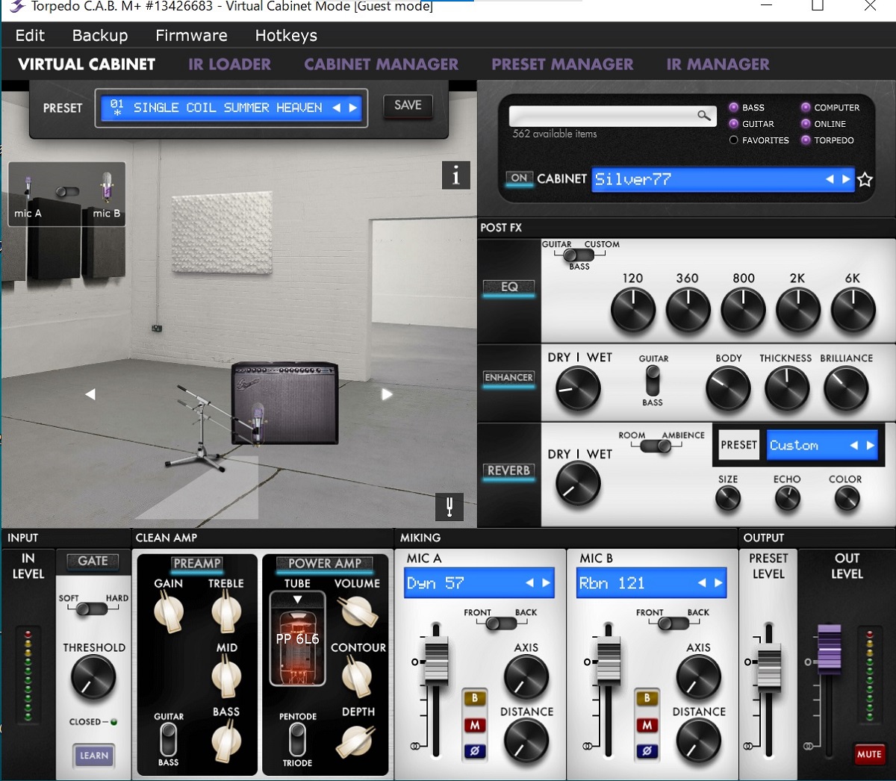The width and height of the screenshot is (896, 781).
Task: Click the Preamp Treble knob
Action: click(225, 612)
